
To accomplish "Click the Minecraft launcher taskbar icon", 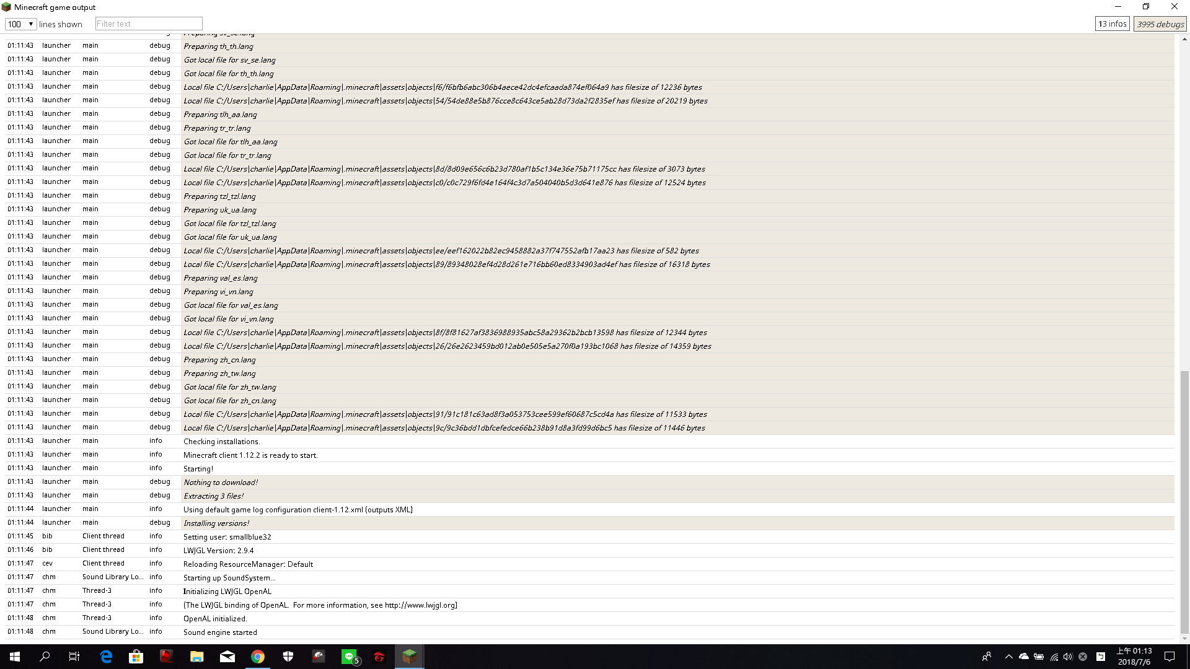I will click(409, 657).
